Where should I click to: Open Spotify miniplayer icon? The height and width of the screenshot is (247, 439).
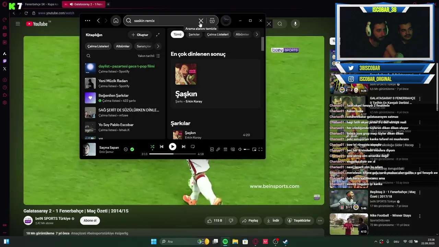(254, 149)
